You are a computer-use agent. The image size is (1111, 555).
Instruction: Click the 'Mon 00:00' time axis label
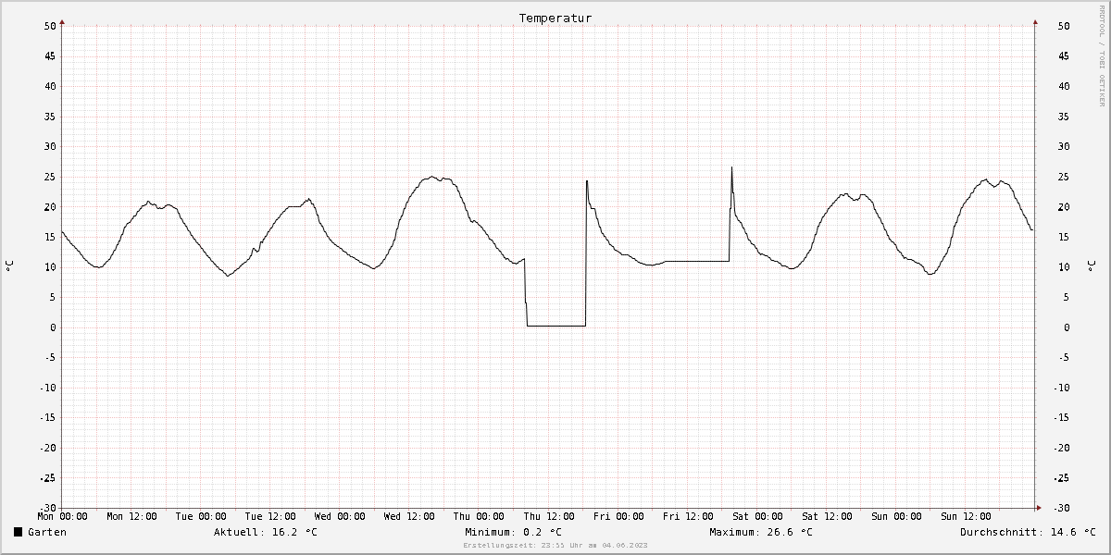[x=63, y=516]
